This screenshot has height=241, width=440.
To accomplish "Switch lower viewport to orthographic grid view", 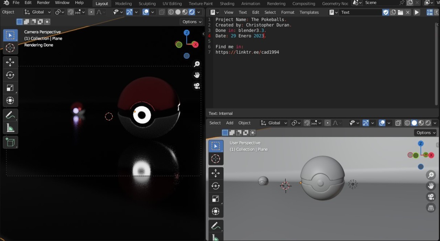I will (431, 208).
